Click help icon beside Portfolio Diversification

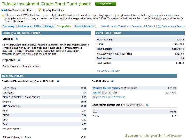[58, 81]
